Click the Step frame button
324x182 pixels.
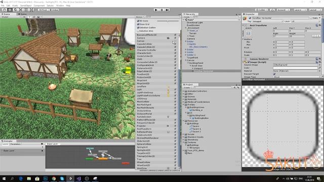pyautogui.click(x=167, y=10)
